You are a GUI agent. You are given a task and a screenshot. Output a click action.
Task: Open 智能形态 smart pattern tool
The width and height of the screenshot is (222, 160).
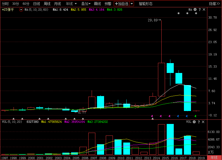coord(146,4)
